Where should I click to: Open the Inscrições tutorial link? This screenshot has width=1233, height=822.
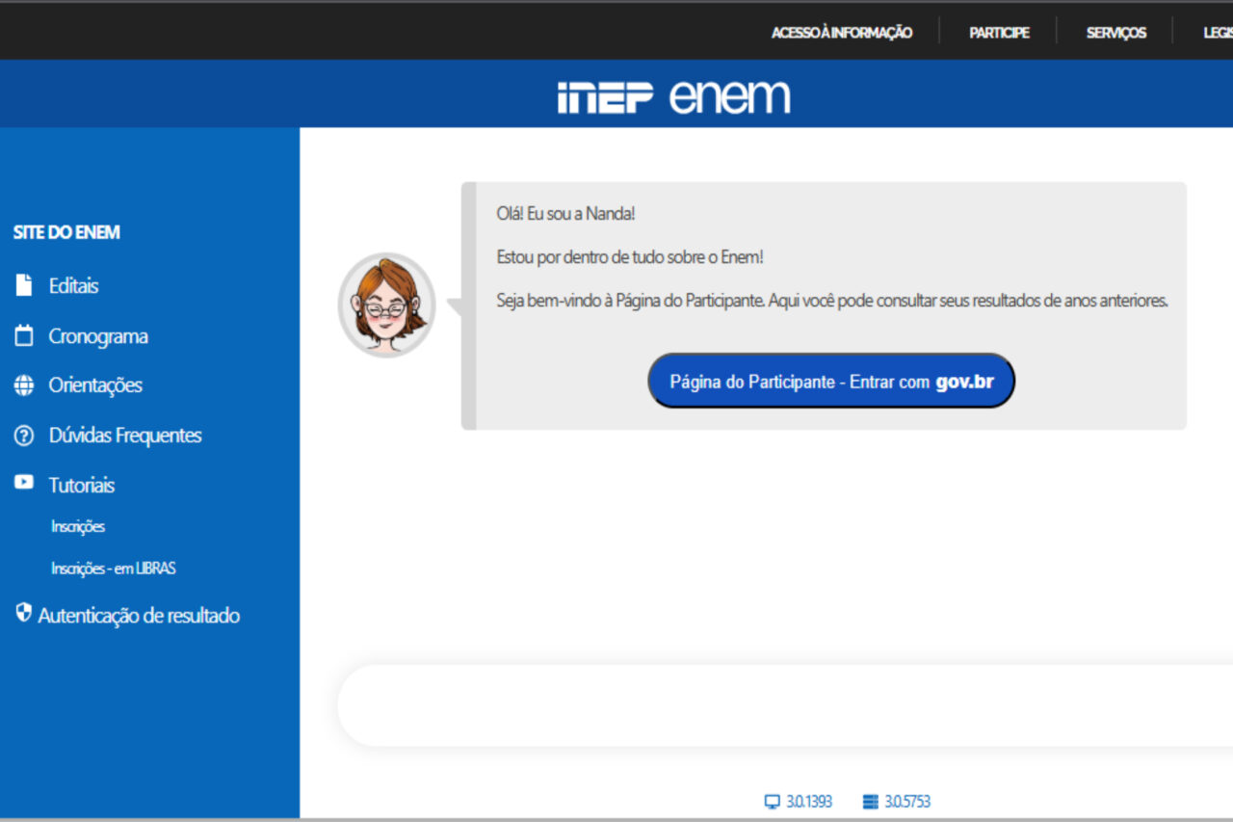[78, 527]
